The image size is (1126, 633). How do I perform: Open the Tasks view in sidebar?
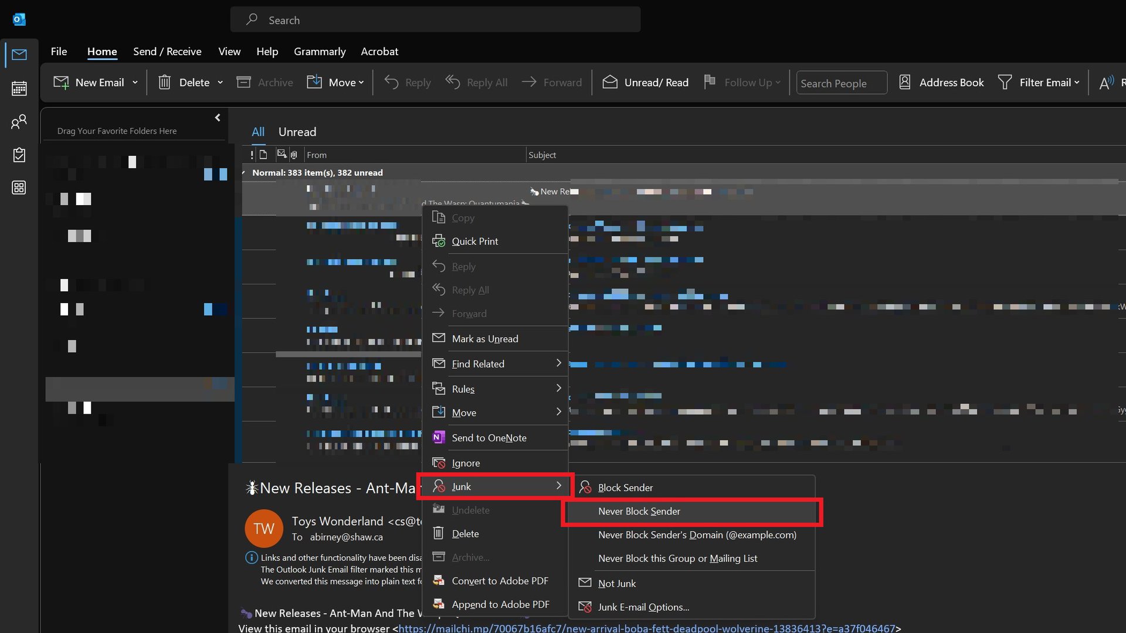click(19, 155)
